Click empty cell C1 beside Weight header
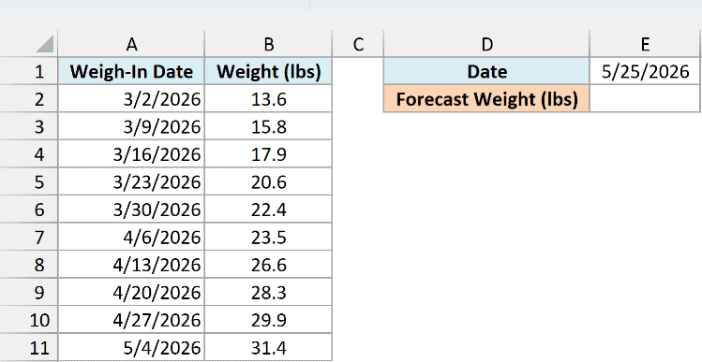 358,71
